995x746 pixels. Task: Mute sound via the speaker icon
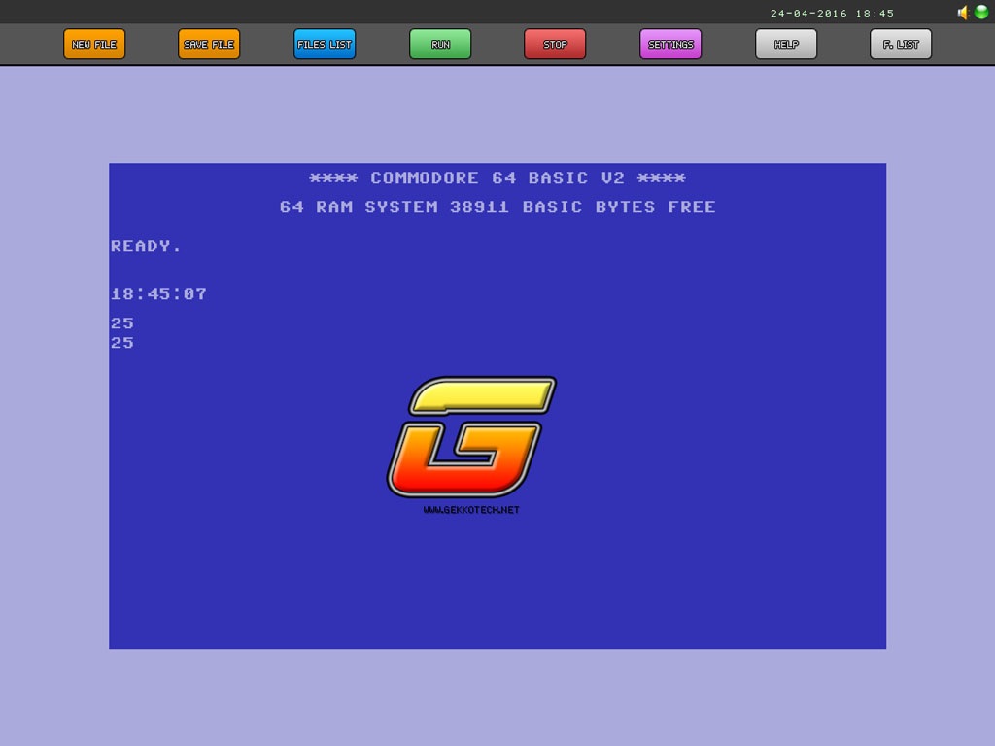(x=963, y=12)
